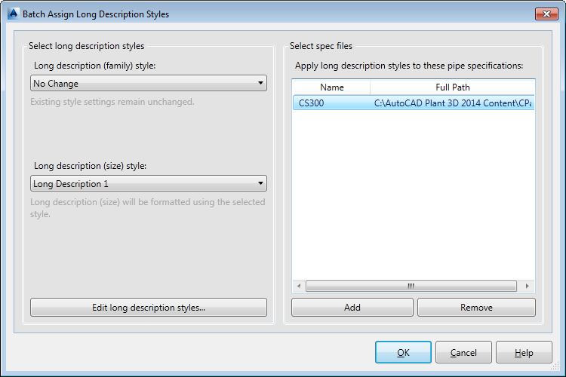The width and height of the screenshot is (566, 377).
Task: Open the Long description (family) style dropdown
Action: coord(149,84)
